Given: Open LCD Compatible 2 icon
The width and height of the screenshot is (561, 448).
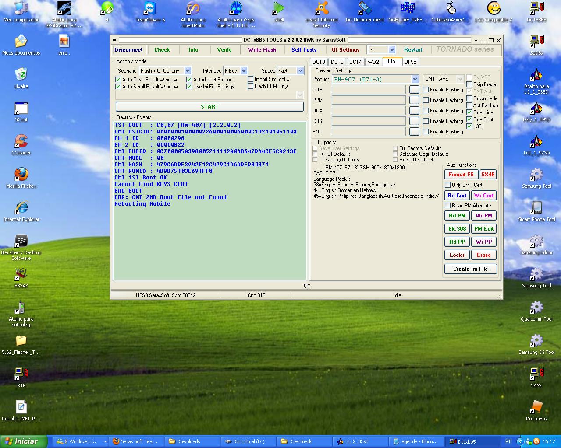Looking at the screenshot, I should (x=494, y=12).
